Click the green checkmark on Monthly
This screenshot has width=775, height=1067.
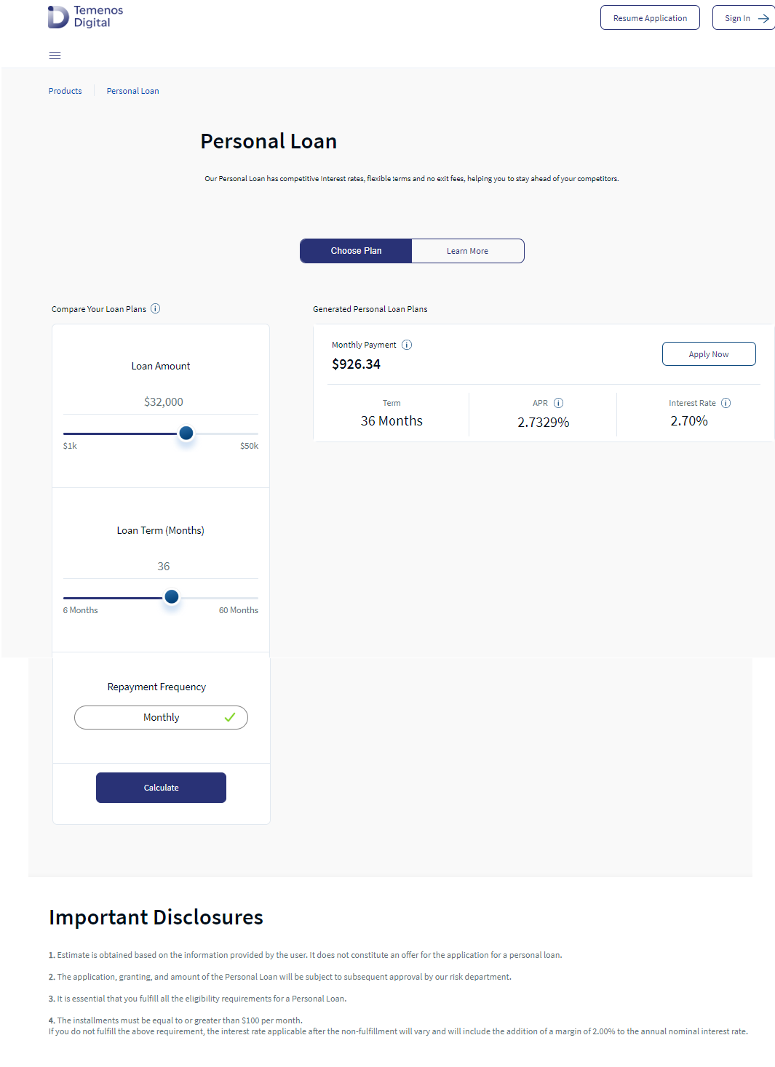[230, 717]
